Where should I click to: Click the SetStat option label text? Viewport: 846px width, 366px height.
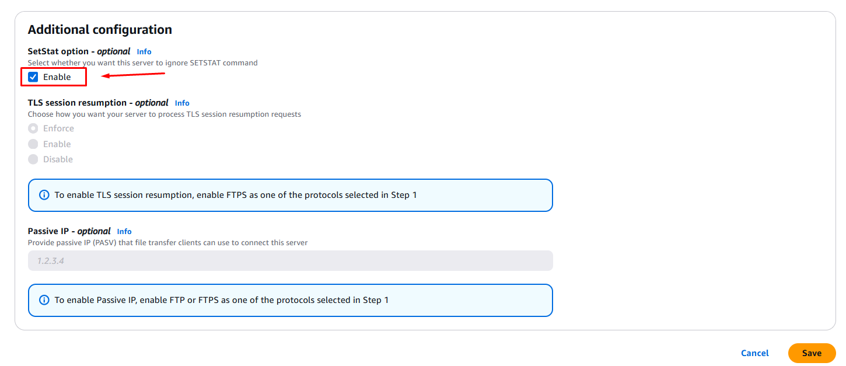click(79, 51)
